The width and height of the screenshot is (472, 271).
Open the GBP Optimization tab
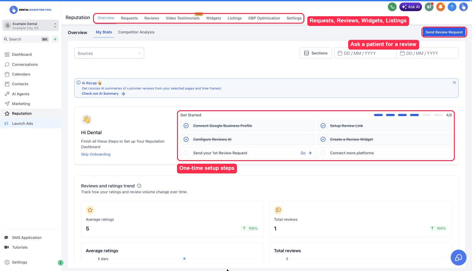[264, 18]
